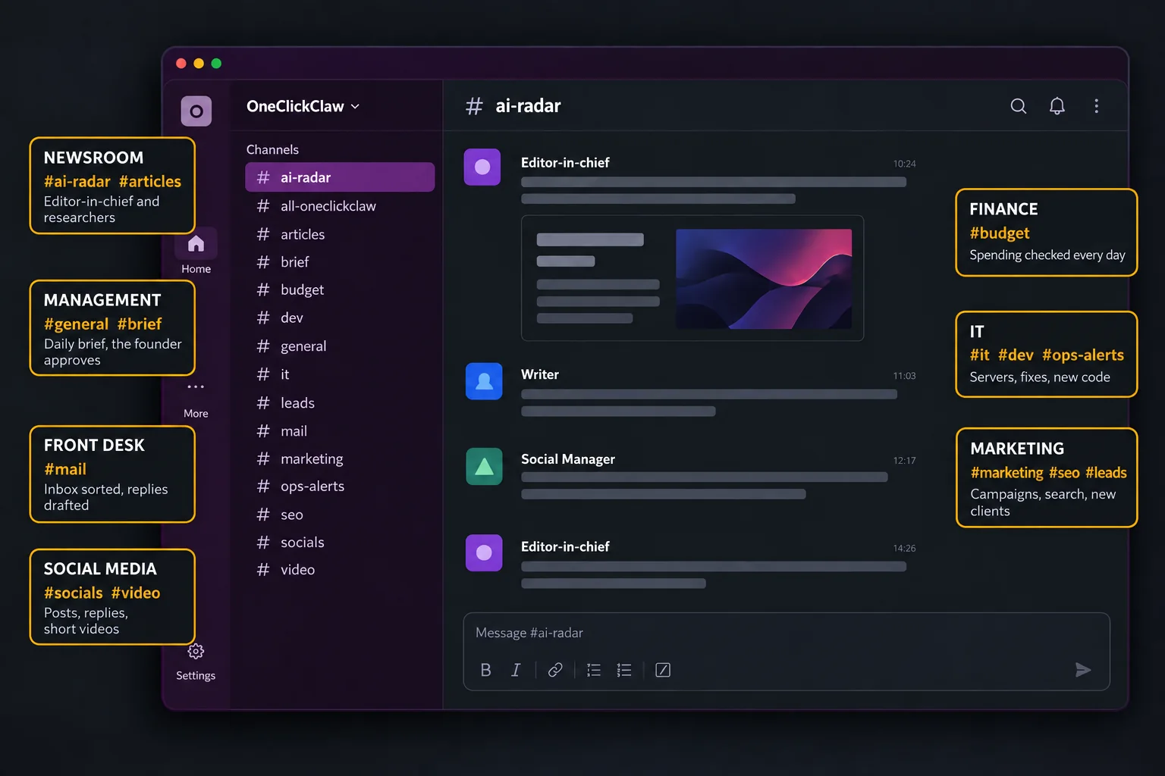Click the slash command shortcut icon
The width and height of the screenshot is (1165, 776).
point(663,670)
